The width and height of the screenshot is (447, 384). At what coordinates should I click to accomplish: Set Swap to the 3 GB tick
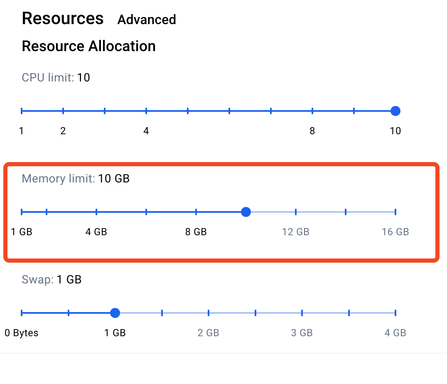pos(302,313)
